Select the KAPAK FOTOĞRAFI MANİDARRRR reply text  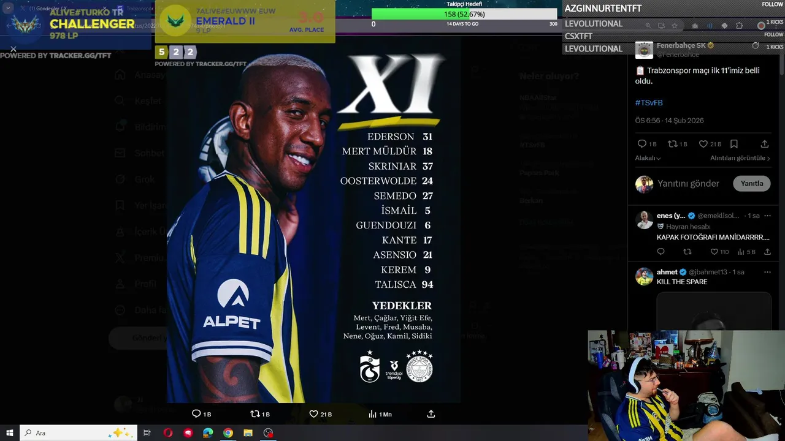click(x=713, y=237)
